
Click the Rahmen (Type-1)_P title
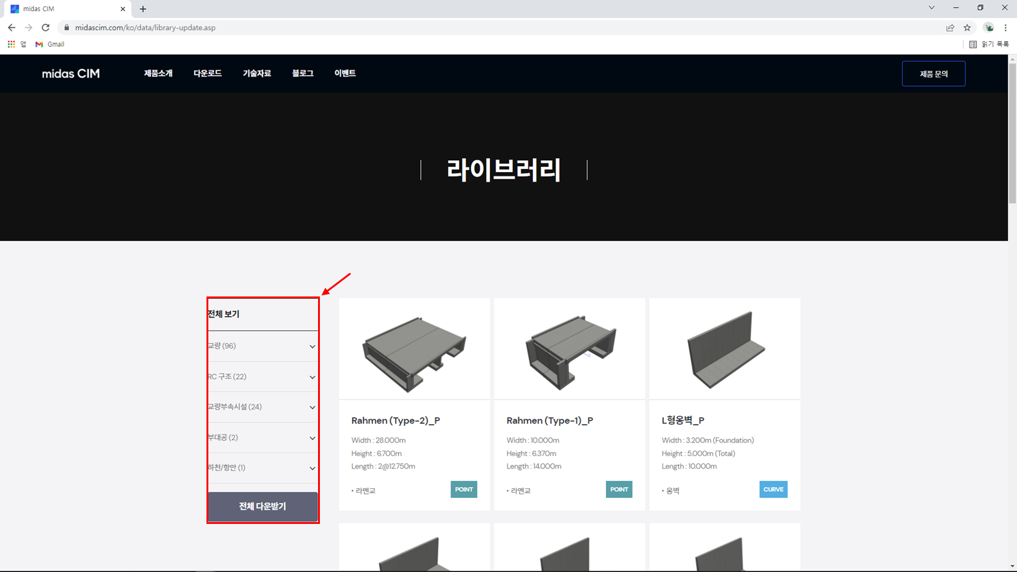click(x=550, y=420)
